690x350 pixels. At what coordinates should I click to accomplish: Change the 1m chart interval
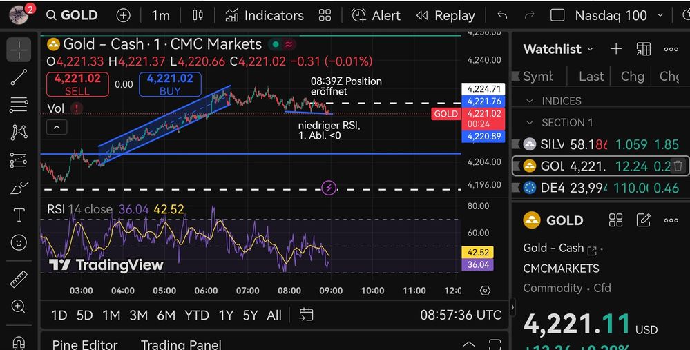160,15
